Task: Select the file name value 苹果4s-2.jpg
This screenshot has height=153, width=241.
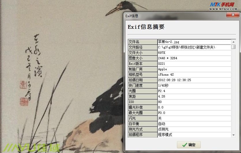Action: tap(194, 42)
